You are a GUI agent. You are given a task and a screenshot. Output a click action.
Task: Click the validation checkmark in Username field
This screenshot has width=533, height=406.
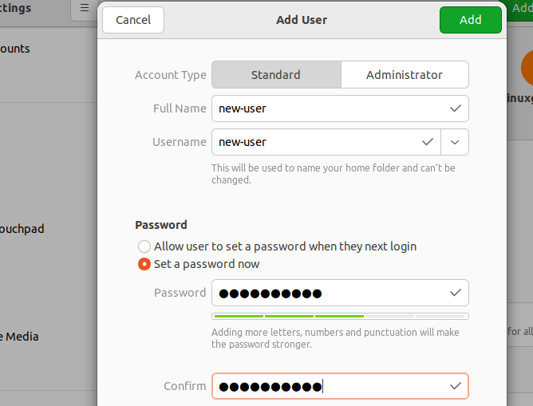point(428,142)
